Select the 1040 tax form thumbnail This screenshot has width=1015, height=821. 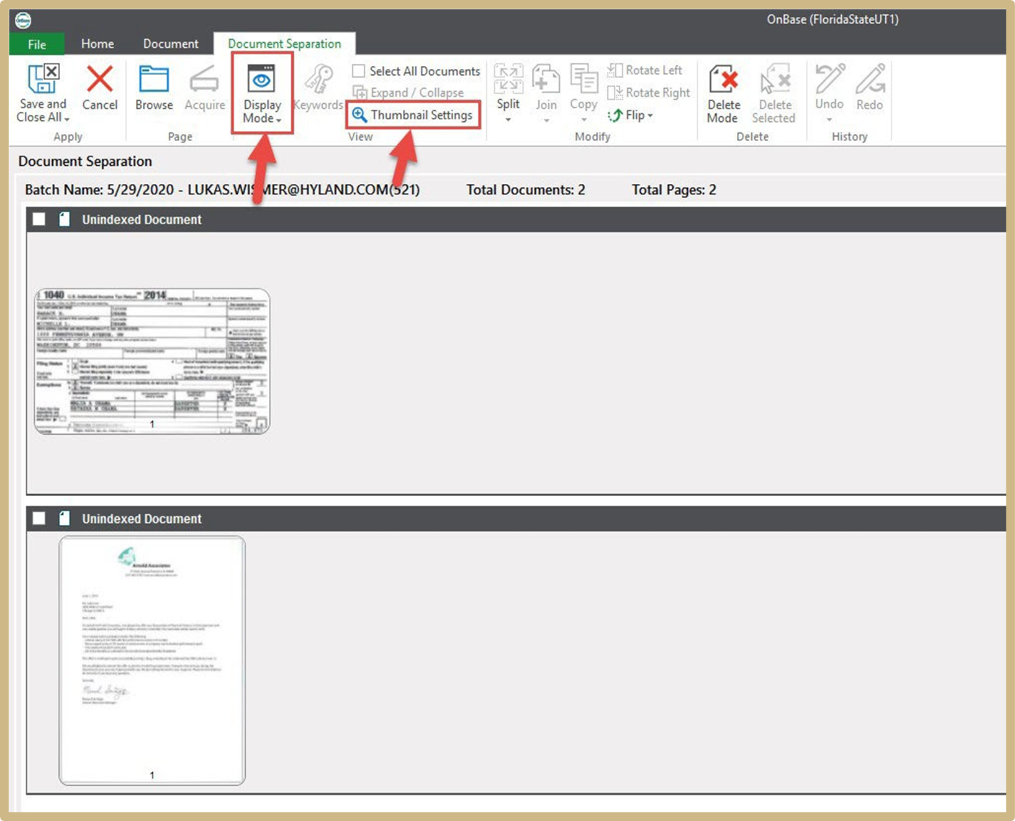[152, 360]
